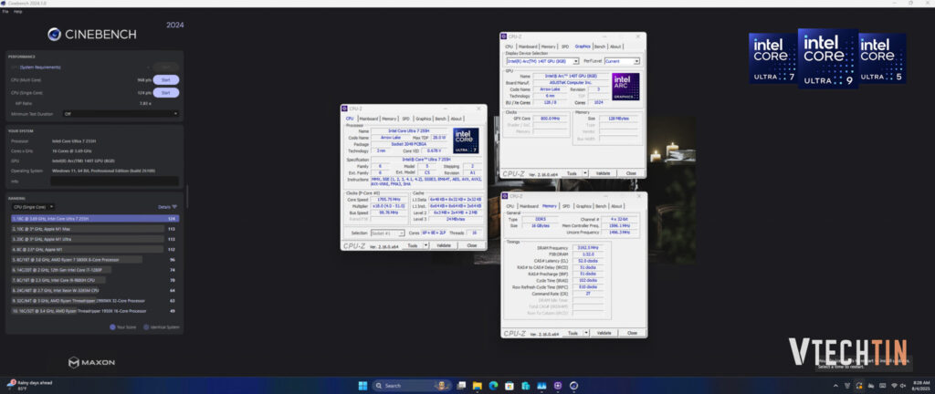935x394 pixels.
Task: Open the Task View icon on taskbar
Action: (461, 386)
